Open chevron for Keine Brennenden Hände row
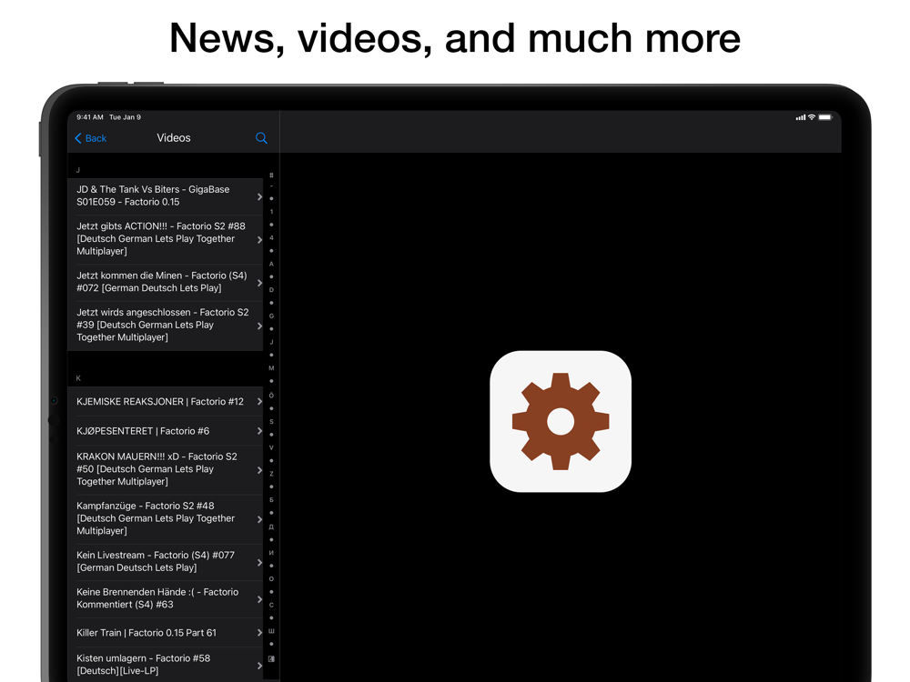 [x=259, y=599]
